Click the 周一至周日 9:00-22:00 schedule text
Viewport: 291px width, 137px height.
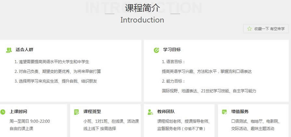(30, 121)
